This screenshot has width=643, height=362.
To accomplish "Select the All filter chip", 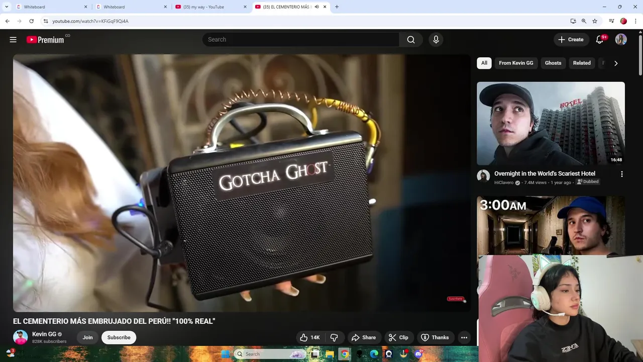I will [484, 63].
